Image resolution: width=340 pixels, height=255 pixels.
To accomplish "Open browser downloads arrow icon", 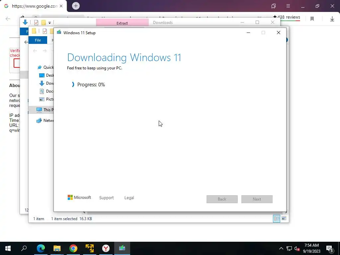I will [x=332, y=19].
